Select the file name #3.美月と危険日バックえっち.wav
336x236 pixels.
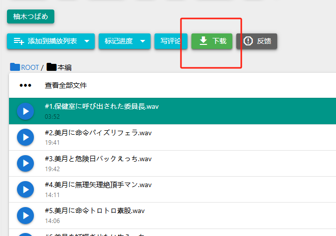click(x=98, y=159)
